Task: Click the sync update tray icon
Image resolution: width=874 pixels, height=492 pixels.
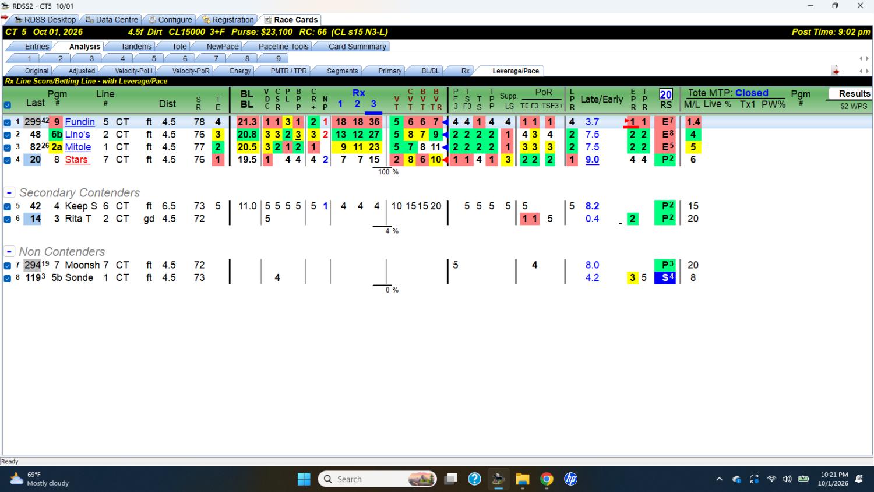Action: (x=754, y=479)
